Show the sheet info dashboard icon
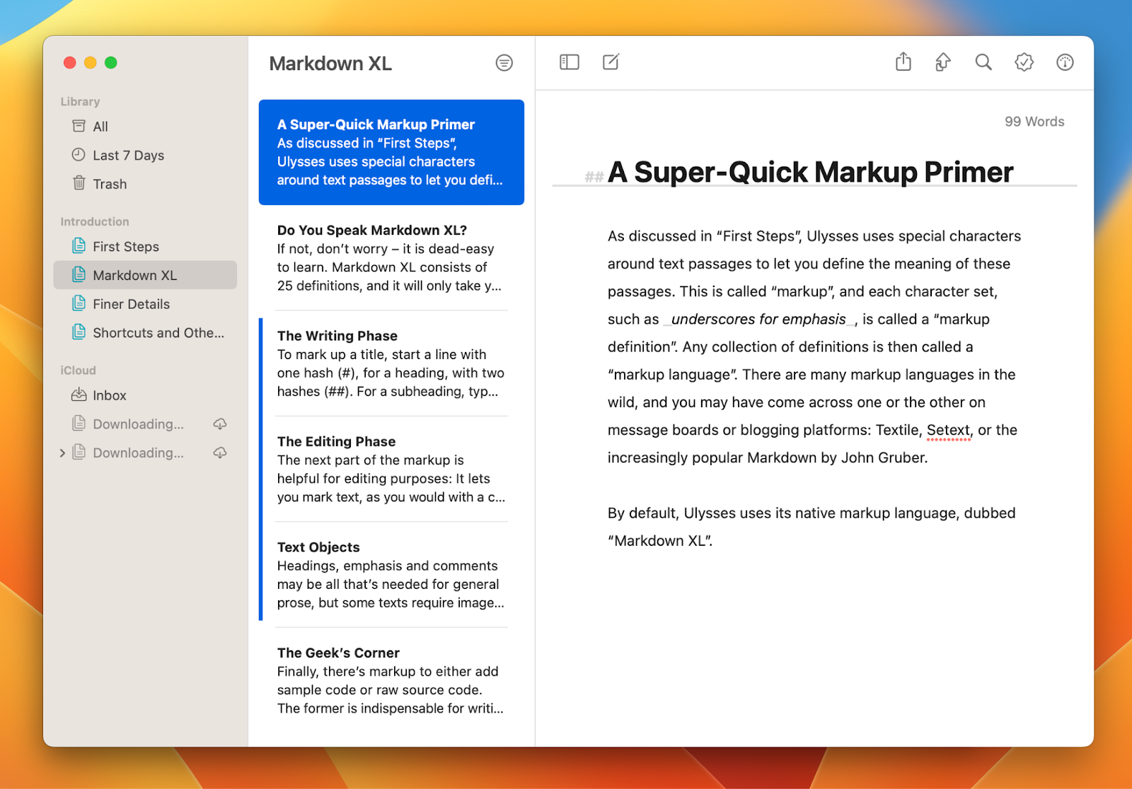This screenshot has width=1132, height=789. [1065, 62]
